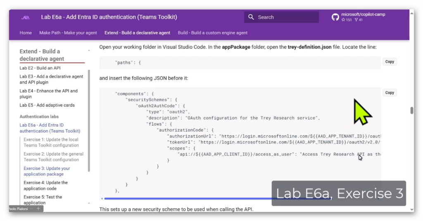Click the code scrollbar left arrow
This screenshot has width=423, height=221.
pyautogui.click(x=102, y=198)
